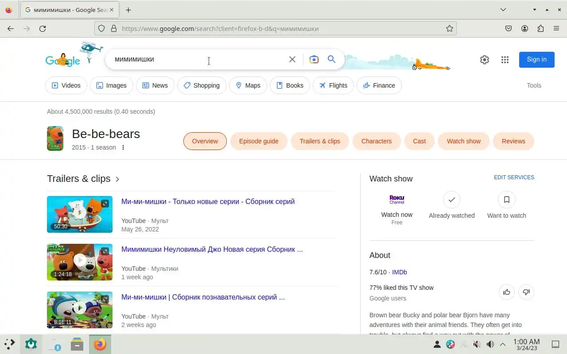
Task: Click the browser Back arrow
Action: coord(11,28)
